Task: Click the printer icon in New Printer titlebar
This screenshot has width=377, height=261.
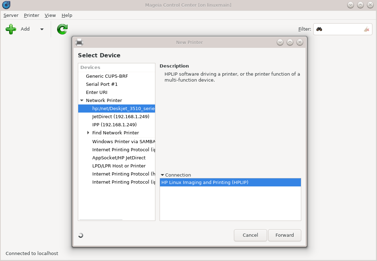Action: 79,42
